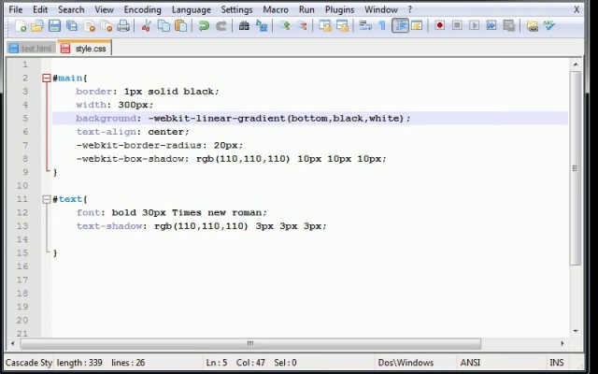This screenshot has width=598, height=374.
Task: Click the ABC spell-check icon
Action: 549,25
